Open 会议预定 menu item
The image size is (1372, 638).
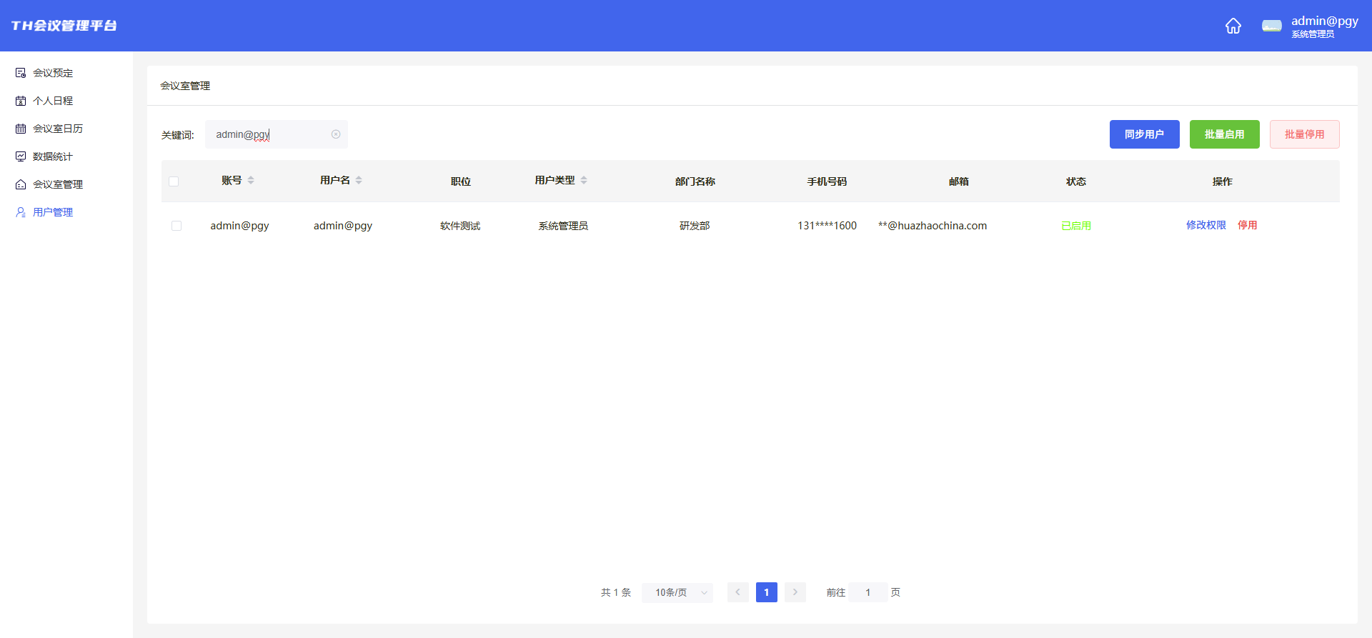(x=53, y=73)
